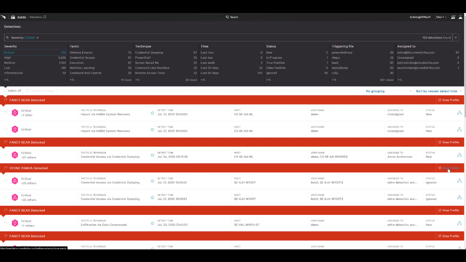
Task: Add a Status filter search
Action: click(x=268, y=80)
